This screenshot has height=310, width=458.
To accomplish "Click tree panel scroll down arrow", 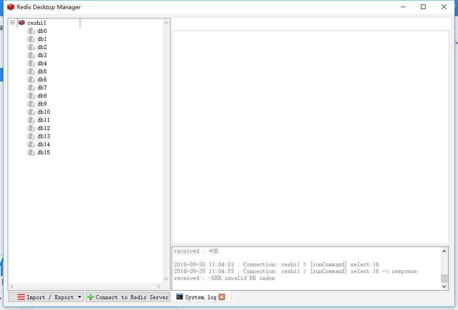I will [166, 279].
